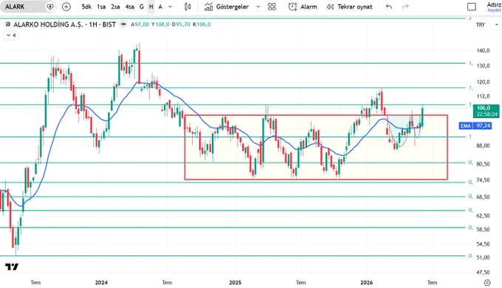Select the 2sa timeframe
The image size is (502, 288).
pyautogui.click(x=115, y=7)
